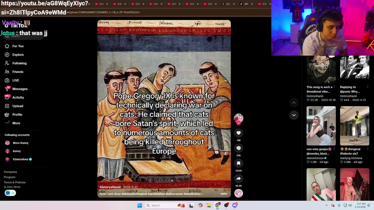Open the For You feed
374x210 pixels.
click(x=14, y=46)
